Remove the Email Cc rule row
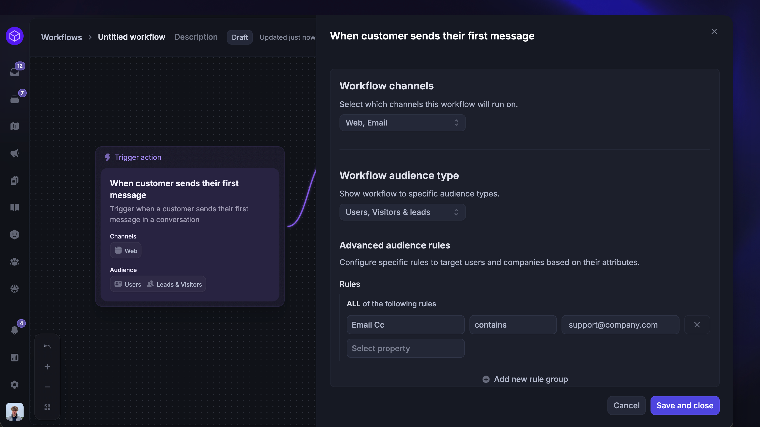 point(697,325)
